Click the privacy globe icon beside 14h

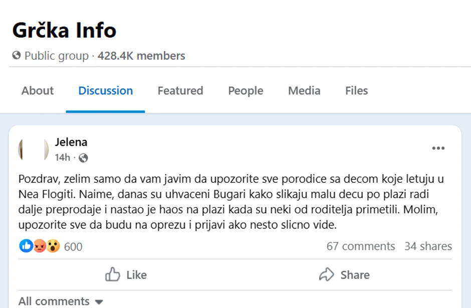tap(83, 158)
